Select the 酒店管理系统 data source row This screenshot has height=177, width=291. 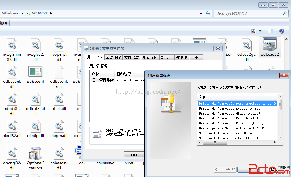coord(118,80)
